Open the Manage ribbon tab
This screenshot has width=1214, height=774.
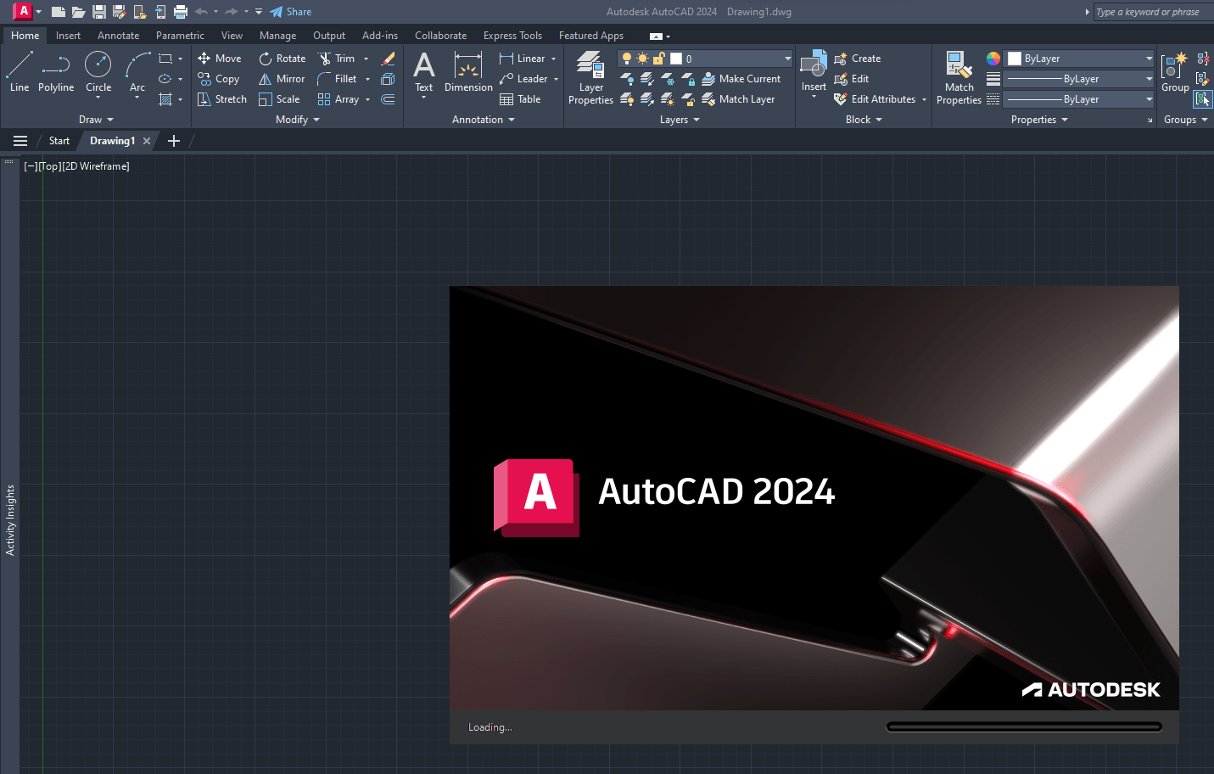[277, 36]
